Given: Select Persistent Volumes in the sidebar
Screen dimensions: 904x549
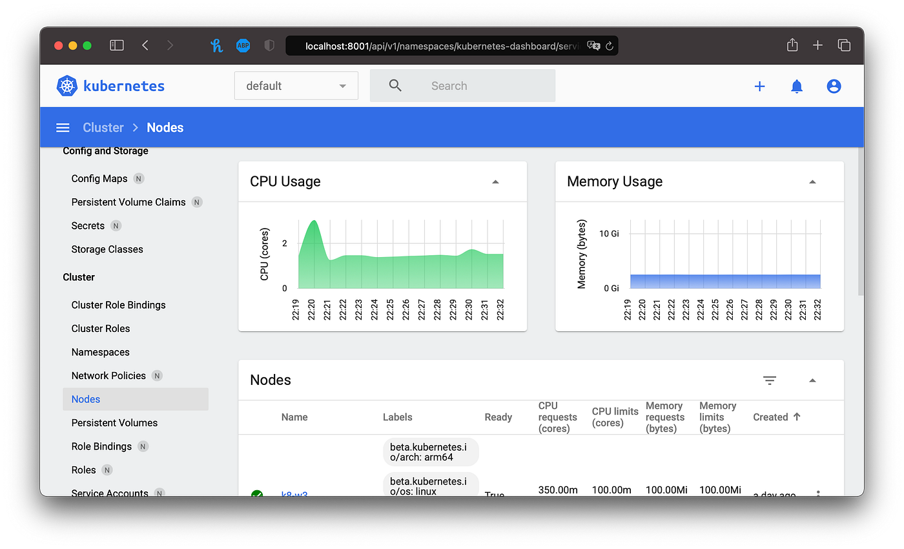Looking at the screenshot, I should [x=114, y=422].
